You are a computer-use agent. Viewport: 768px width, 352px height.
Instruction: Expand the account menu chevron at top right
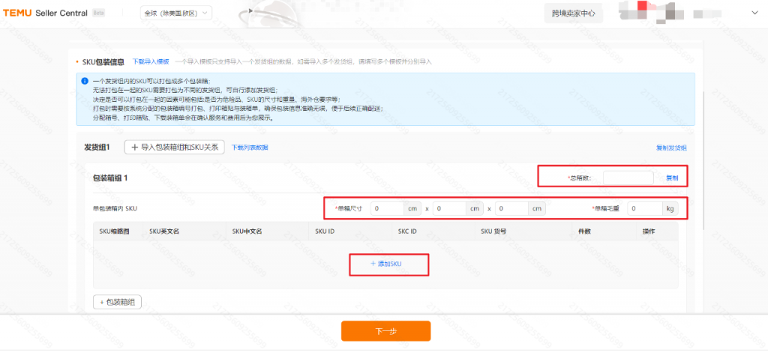pos(754,13)
